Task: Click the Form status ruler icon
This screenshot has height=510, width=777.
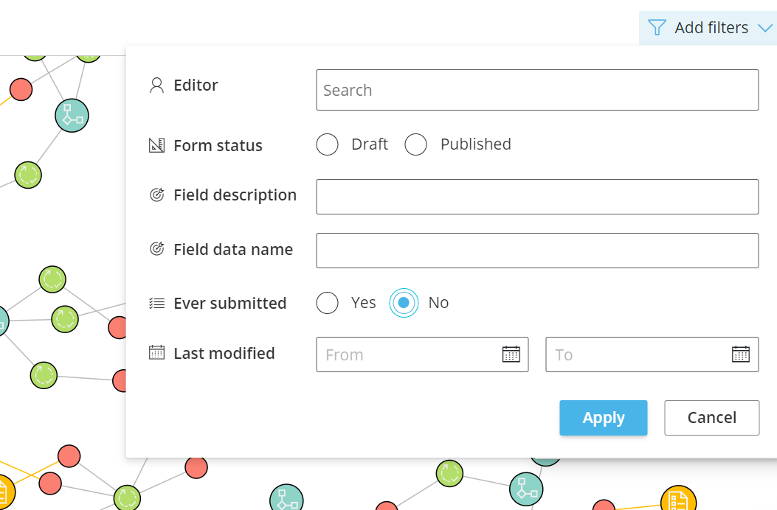Action: tap(156, 145)
